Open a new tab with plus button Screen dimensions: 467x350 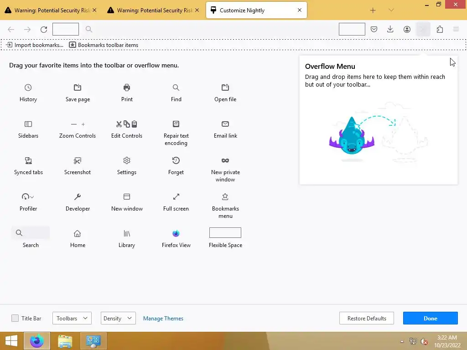373,10
